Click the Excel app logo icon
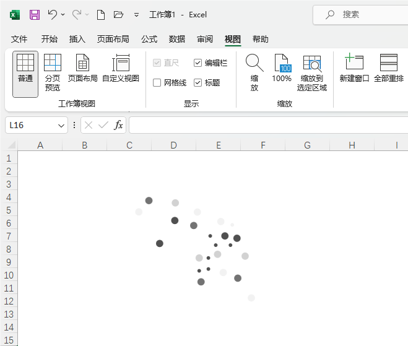Screen dimensions: 408x346 tap(15, 15)
